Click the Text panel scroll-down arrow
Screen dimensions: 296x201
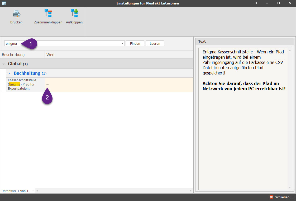click(290, 187)
